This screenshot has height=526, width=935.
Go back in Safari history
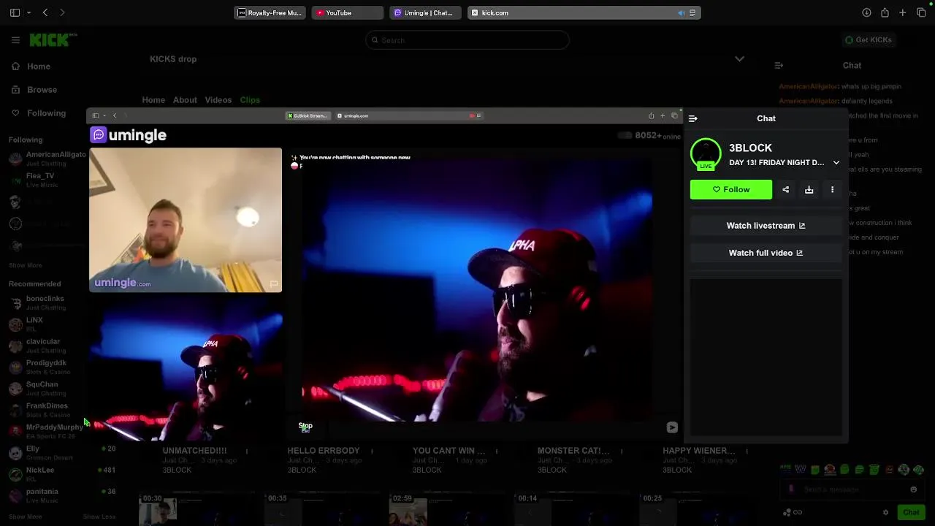(45, 12)
